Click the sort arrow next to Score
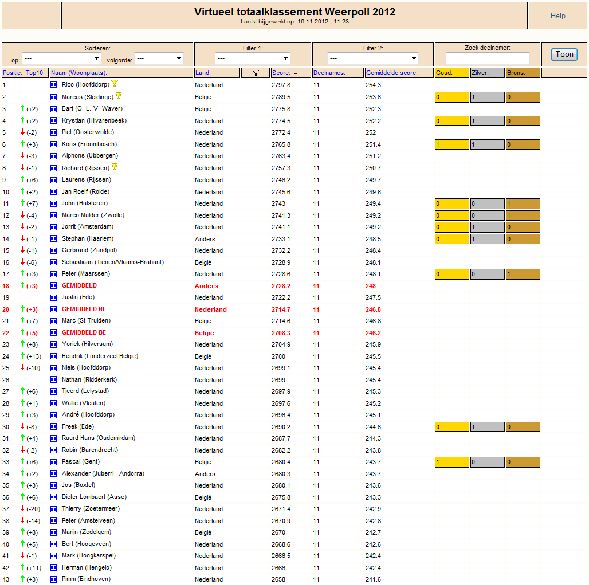The image size is (589, 585). [x=296, y=73]
